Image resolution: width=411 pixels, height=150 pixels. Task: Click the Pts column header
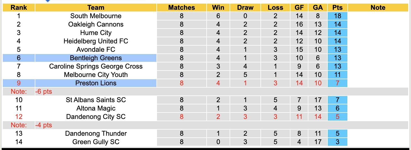pos(337,8)
